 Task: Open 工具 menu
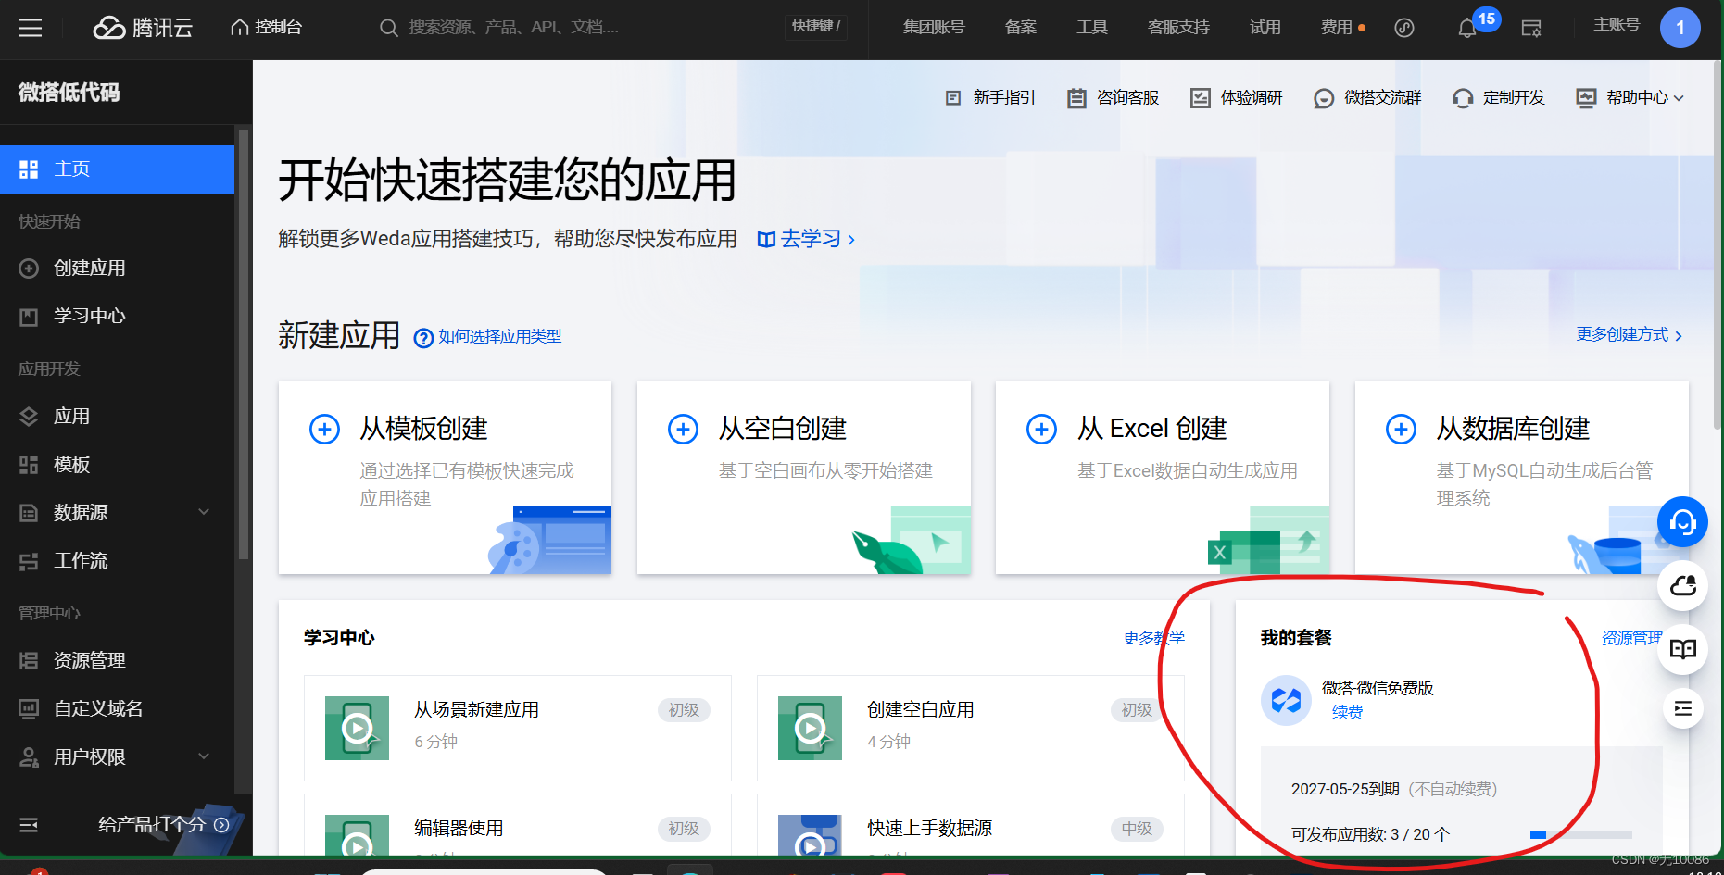(x=1092, y=28)
